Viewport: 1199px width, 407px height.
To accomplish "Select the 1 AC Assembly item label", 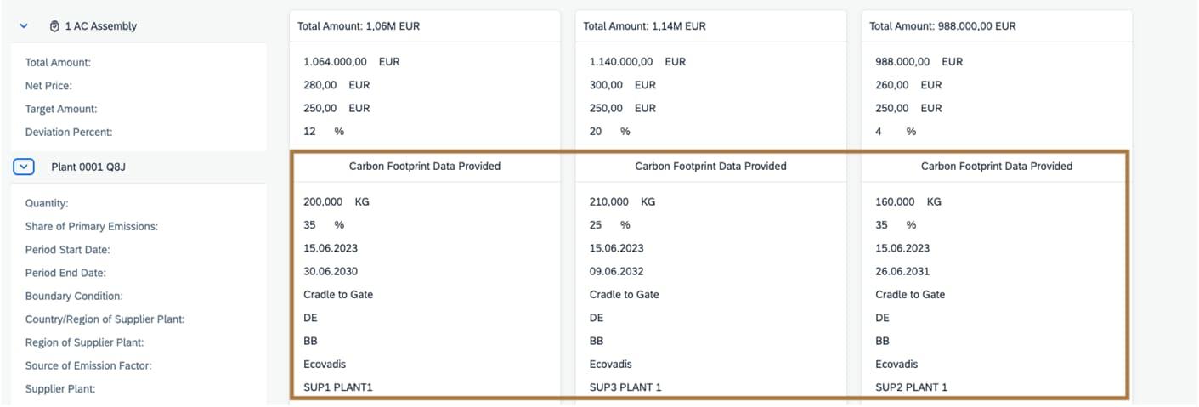I will [x=100, y=26].
